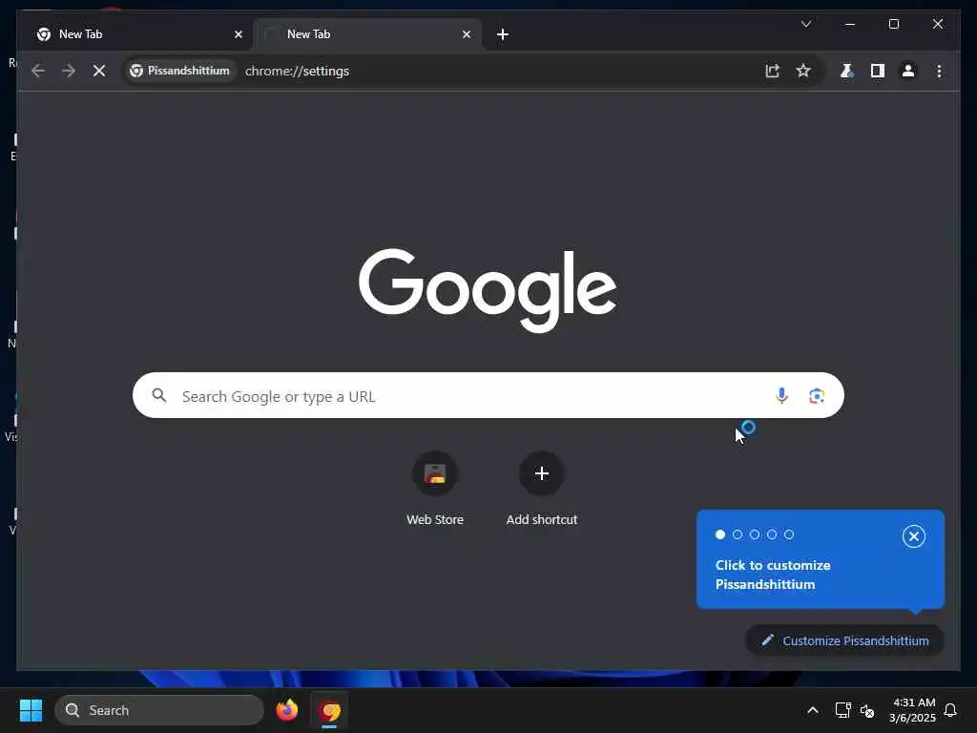Open the three-dot browser menu
Screen dimensions: 977x733
939,71
